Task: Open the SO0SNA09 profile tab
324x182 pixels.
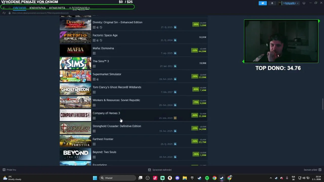Action: (x=79, y=8)
